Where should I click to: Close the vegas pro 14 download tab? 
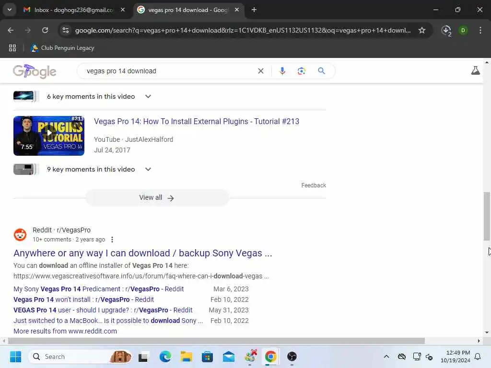[237, 10]
